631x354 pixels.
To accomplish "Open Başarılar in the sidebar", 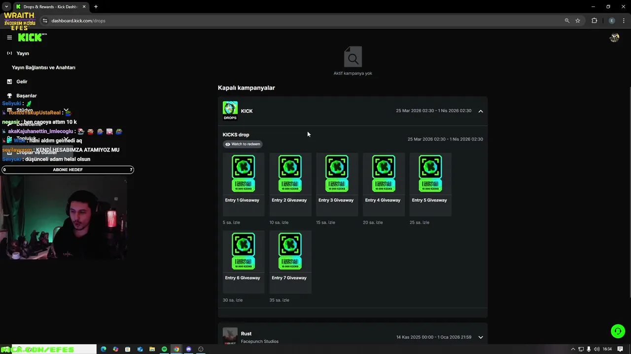I will (27, 96).
